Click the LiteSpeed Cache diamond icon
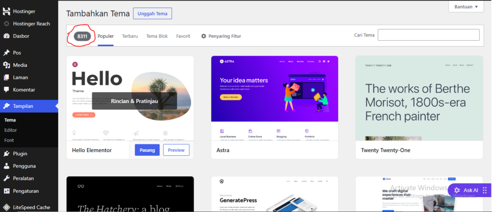Screen dimensions: 492x212 (x=7, y=207)
